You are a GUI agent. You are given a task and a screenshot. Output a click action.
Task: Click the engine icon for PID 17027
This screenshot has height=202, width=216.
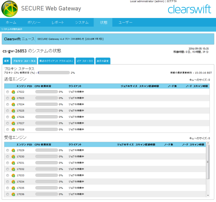click(13, 123)
